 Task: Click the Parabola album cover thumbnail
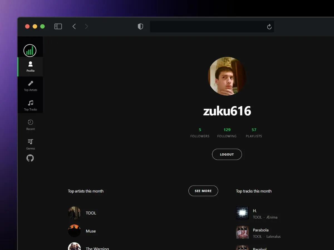tap(242, 232)
